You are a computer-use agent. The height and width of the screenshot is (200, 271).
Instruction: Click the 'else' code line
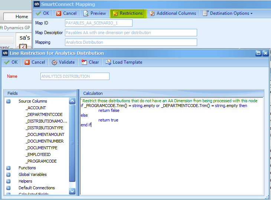coord(84,115)
